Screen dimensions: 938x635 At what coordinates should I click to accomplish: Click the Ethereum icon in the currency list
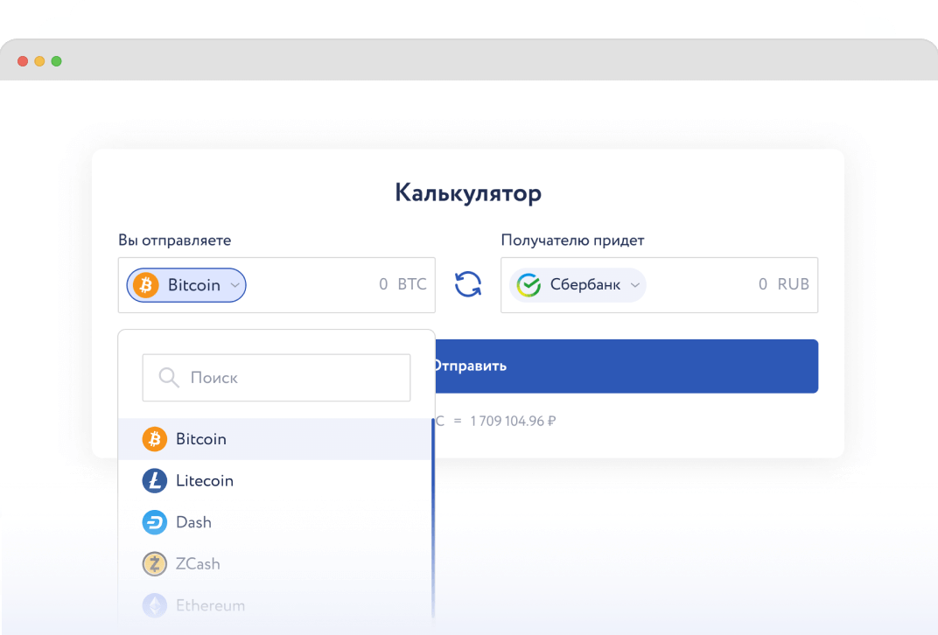click(x=154, y=605)
